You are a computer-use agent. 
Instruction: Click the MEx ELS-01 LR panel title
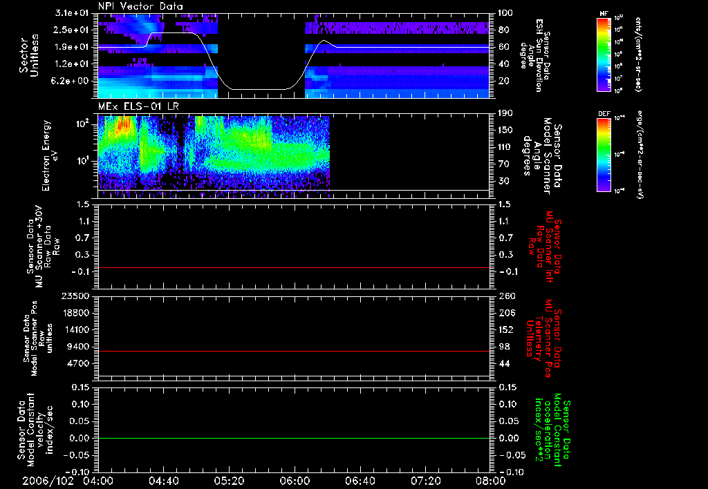click(138, 107)
